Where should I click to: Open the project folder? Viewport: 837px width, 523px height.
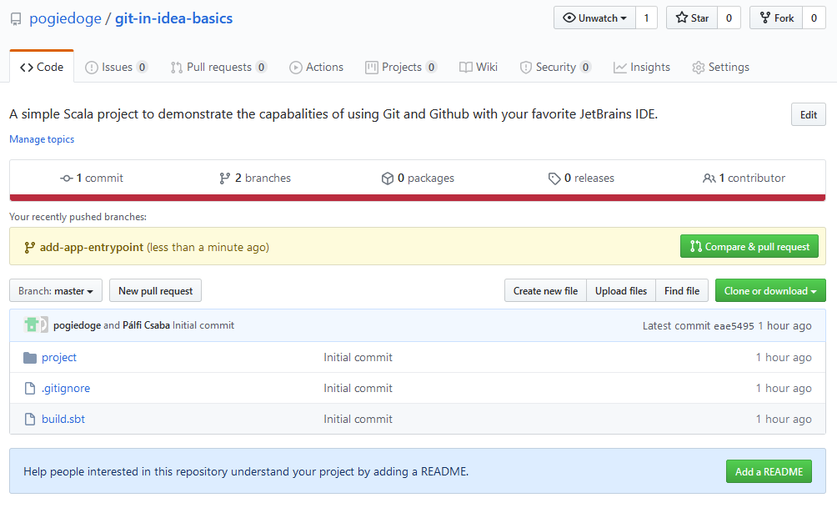[x=59, y=357]
